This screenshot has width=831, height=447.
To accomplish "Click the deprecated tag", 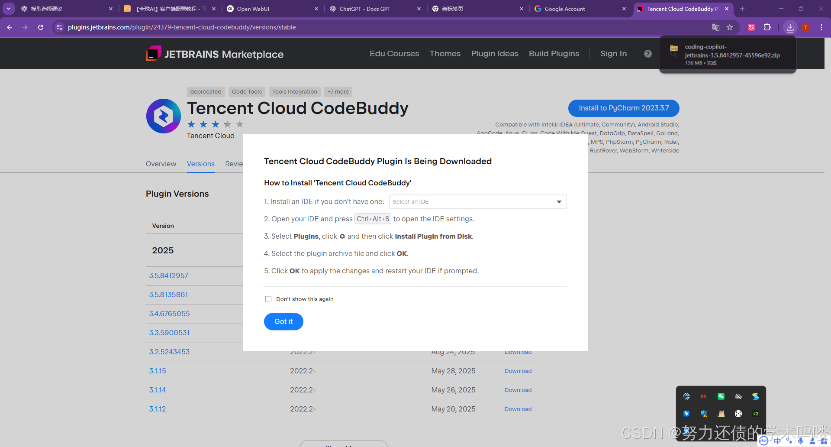I will [206, 92].
